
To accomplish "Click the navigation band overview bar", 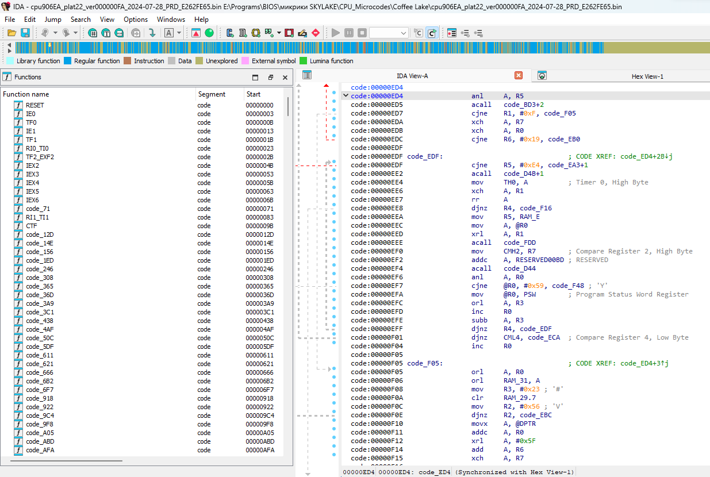I will [x=345, y=48].
